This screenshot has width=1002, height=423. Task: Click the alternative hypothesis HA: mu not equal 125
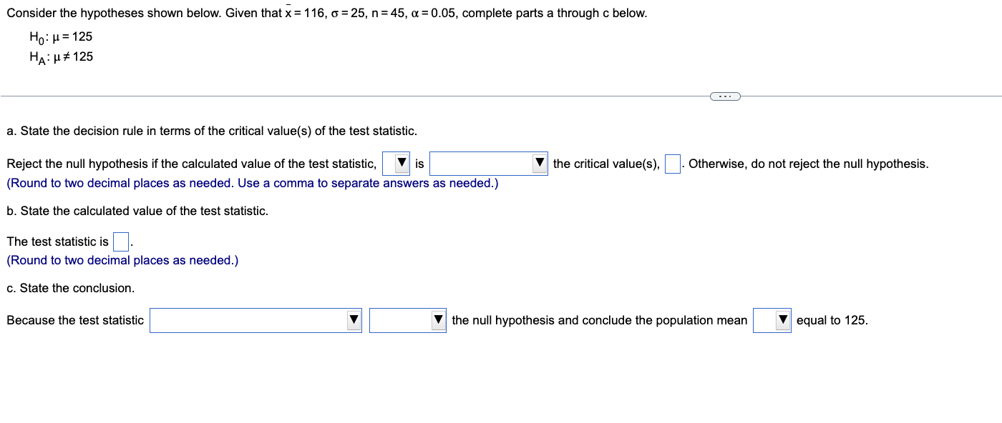(x=61, y=56)
